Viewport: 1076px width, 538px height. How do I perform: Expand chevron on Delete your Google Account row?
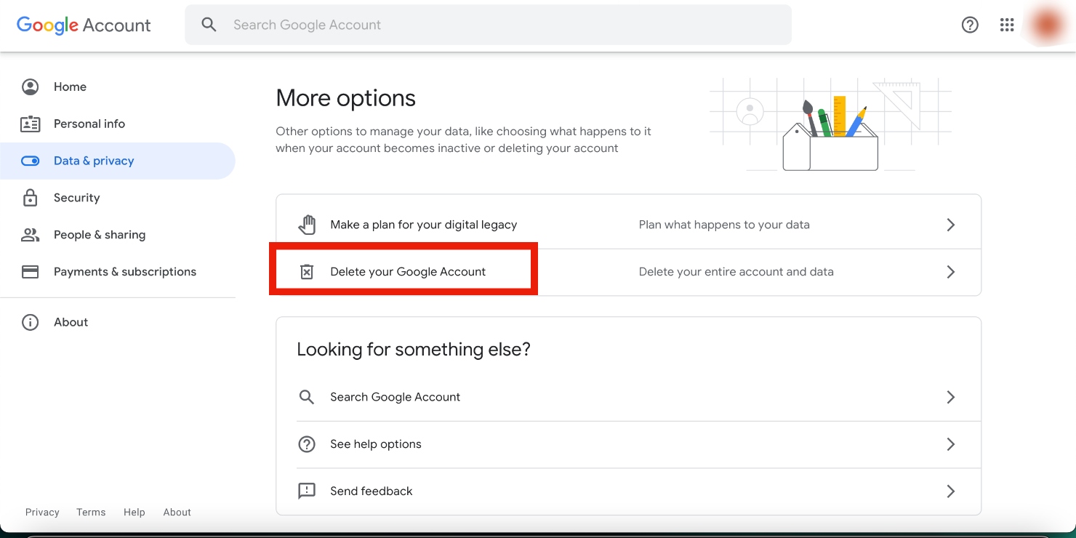(950, 272)
